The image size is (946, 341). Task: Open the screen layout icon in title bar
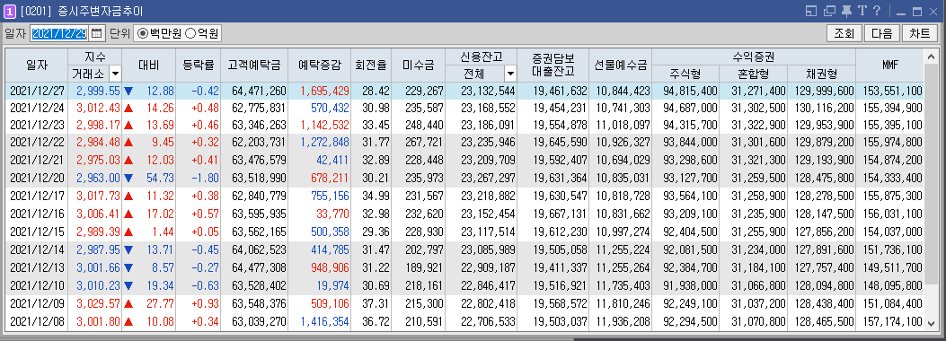pyautogui.click(x=811, y=11)
